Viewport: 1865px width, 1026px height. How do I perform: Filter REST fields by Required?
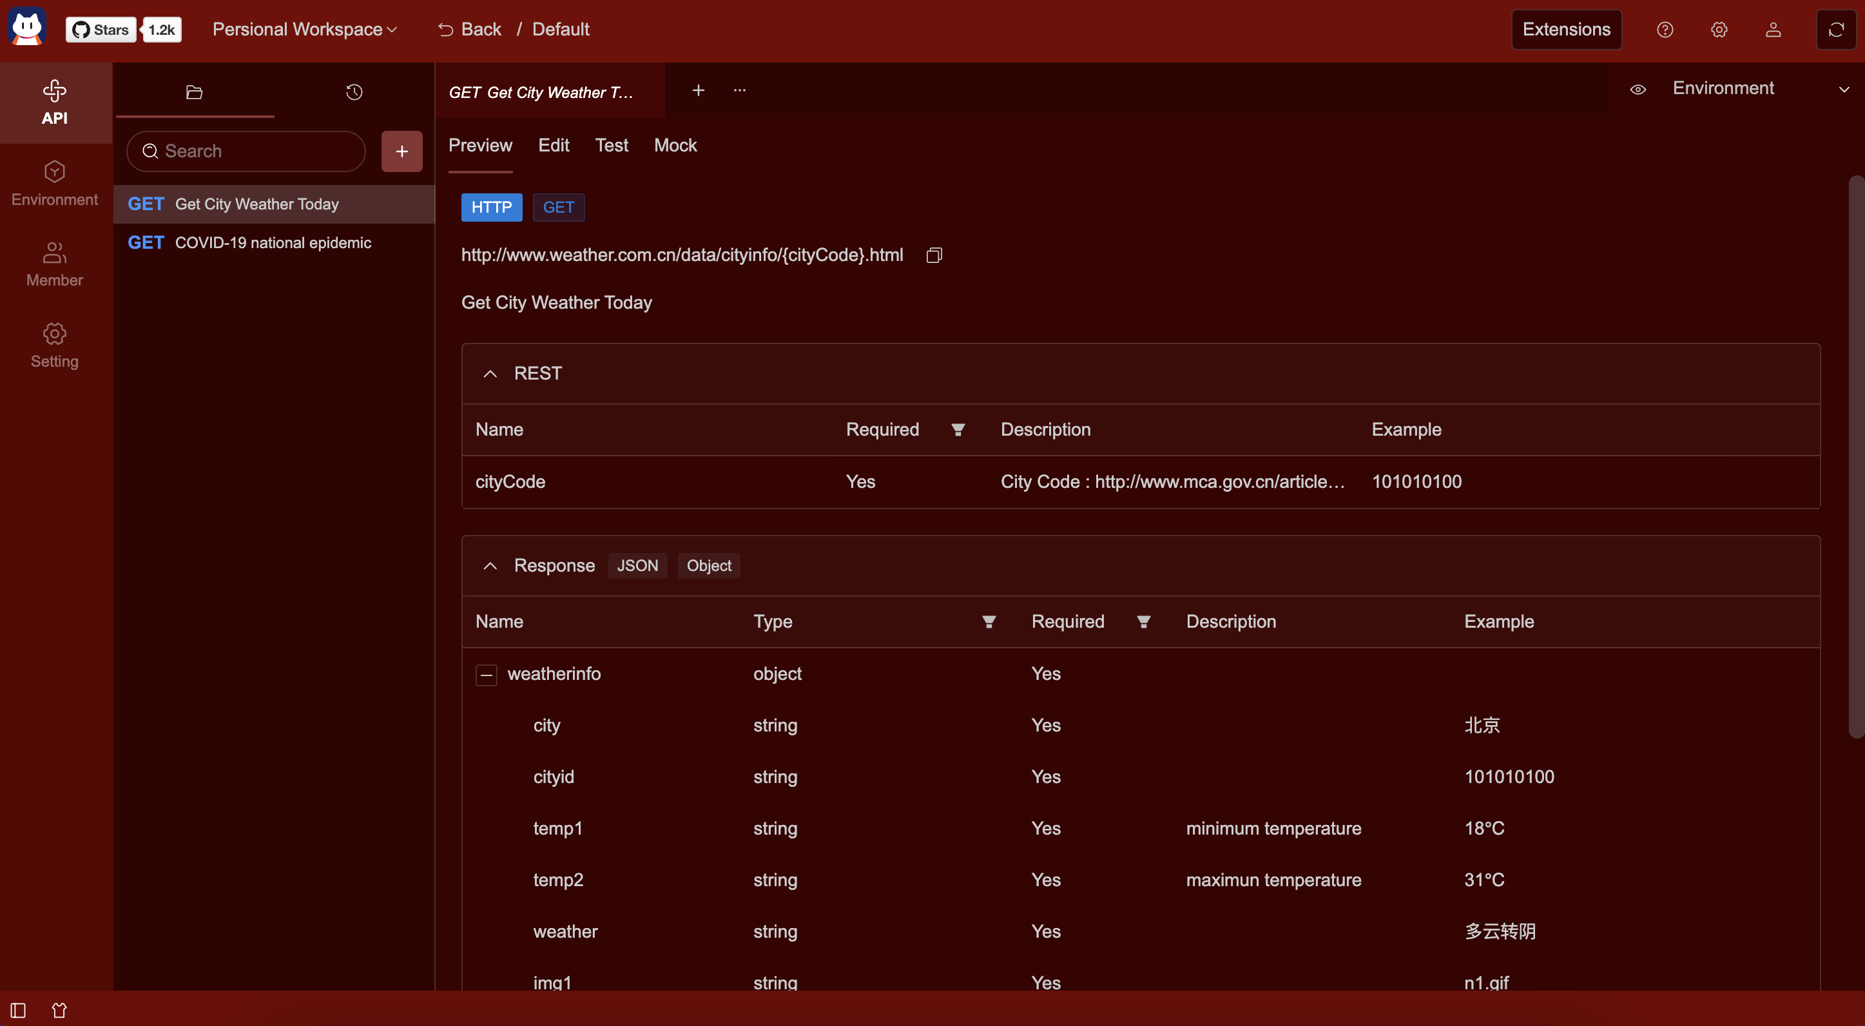[958, 430]
